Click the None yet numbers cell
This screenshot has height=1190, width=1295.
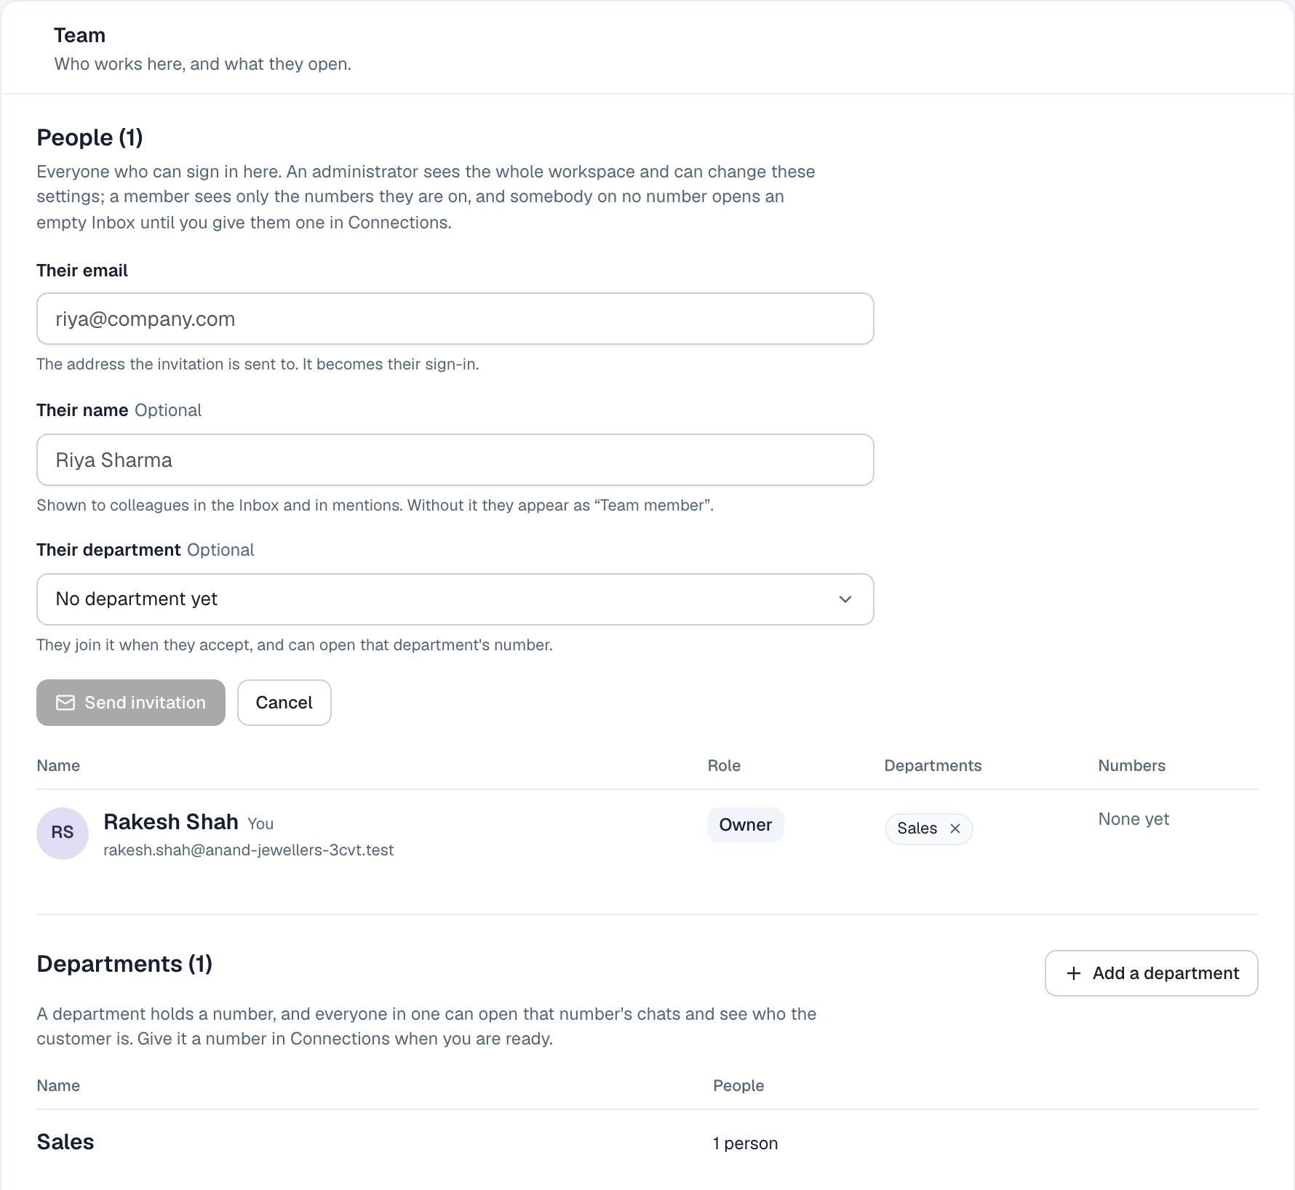point(1133,819)
